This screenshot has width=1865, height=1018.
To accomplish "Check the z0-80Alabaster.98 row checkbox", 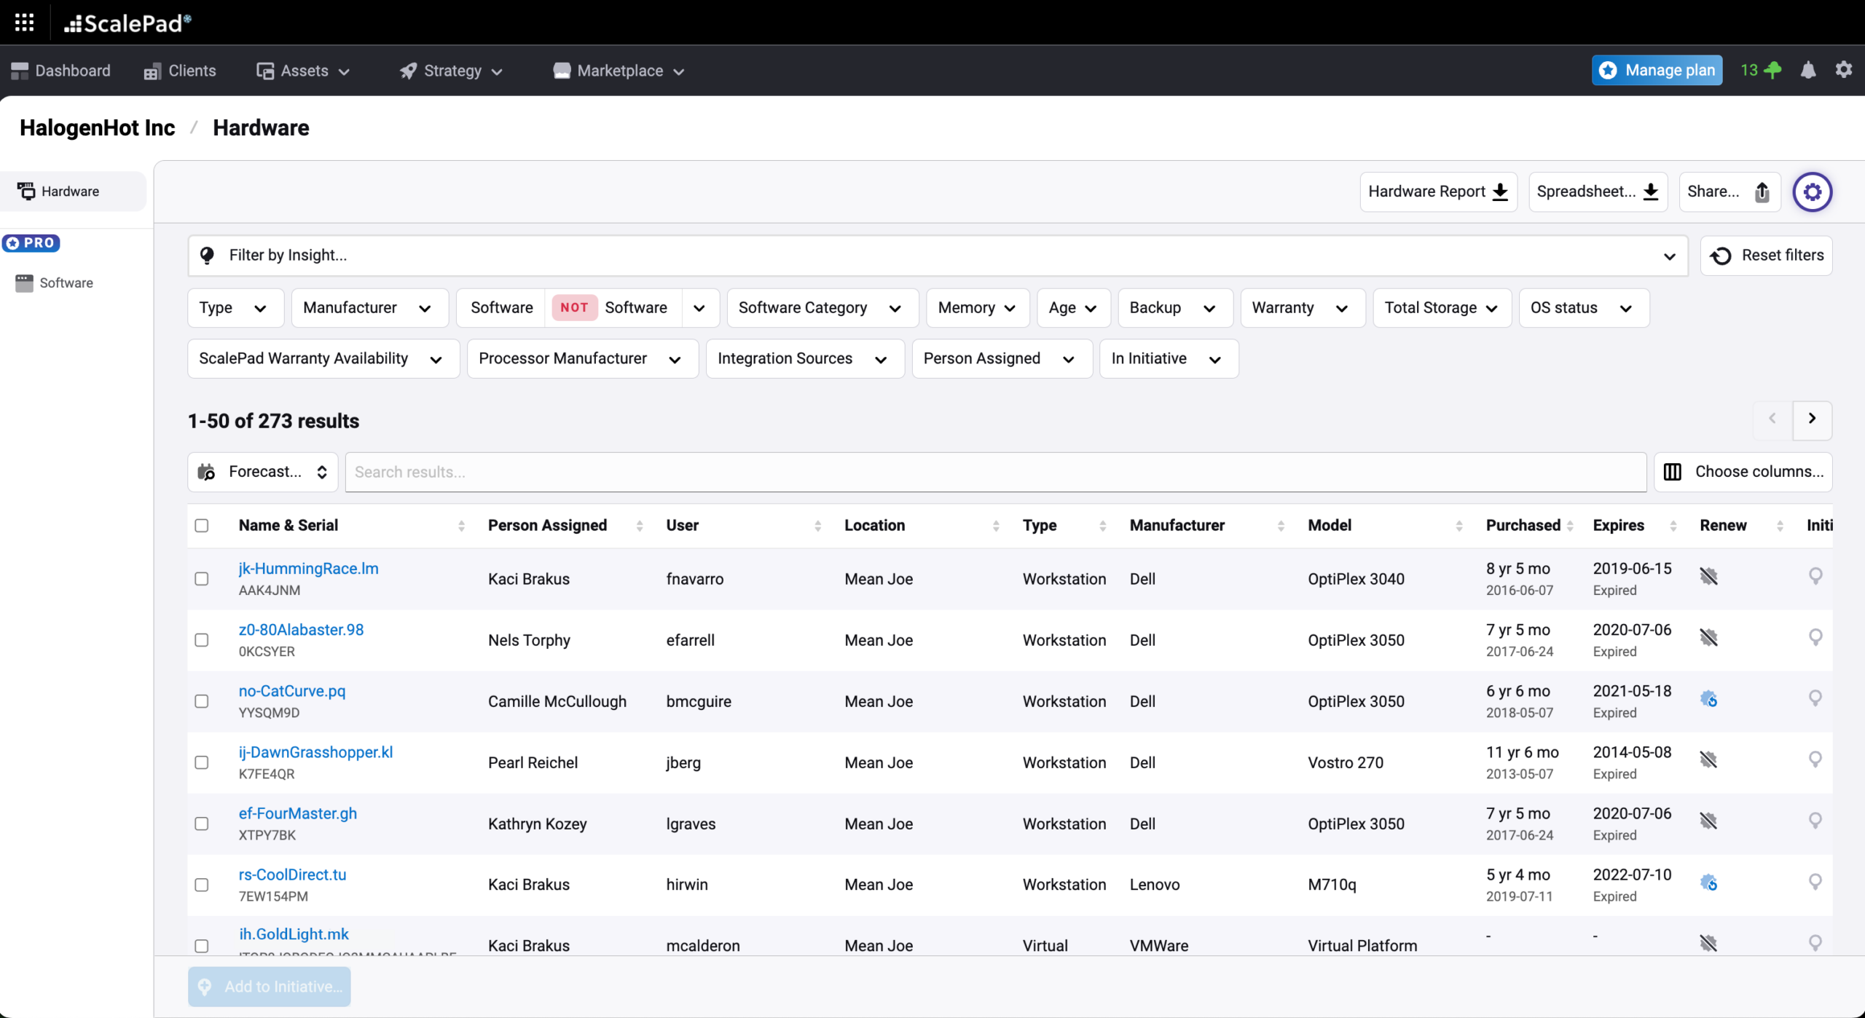I will tap(202, 640).
